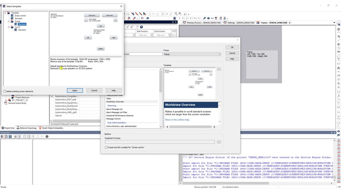Check Create and link variable for Screen active

(106, 147)
